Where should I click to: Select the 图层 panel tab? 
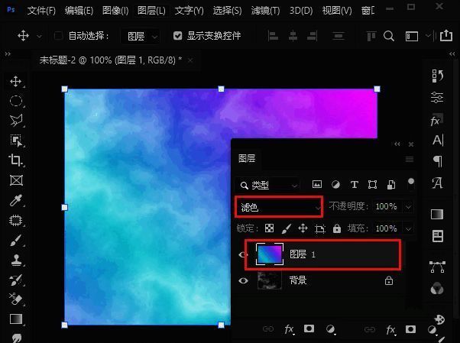247,158
